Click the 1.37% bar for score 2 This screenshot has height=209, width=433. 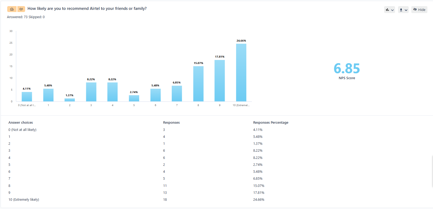pyautogui.click(x=70, y=100)
